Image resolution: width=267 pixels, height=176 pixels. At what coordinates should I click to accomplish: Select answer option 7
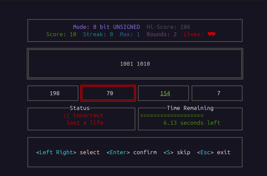[218, 93]
